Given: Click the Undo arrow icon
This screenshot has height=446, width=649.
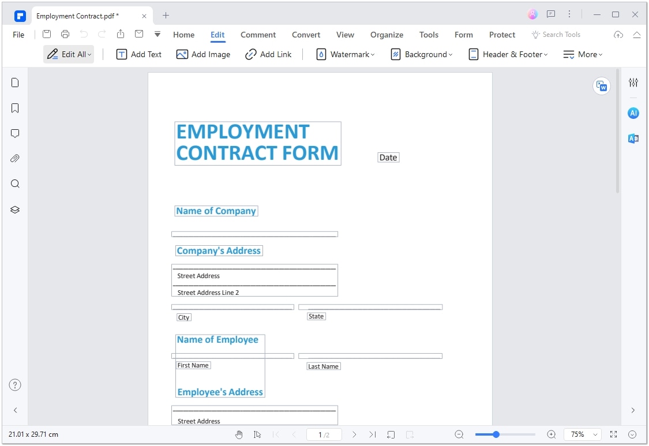Looking at the screenshot, I should coord(84,35).
